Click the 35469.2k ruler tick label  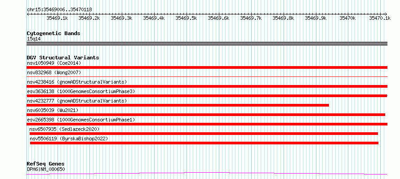coord(89,18)
